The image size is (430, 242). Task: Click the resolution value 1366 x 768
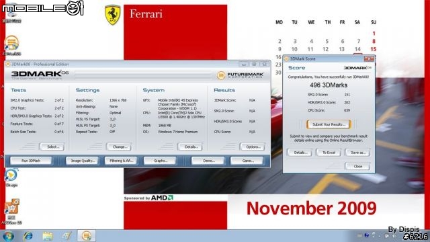coord(118,100)
